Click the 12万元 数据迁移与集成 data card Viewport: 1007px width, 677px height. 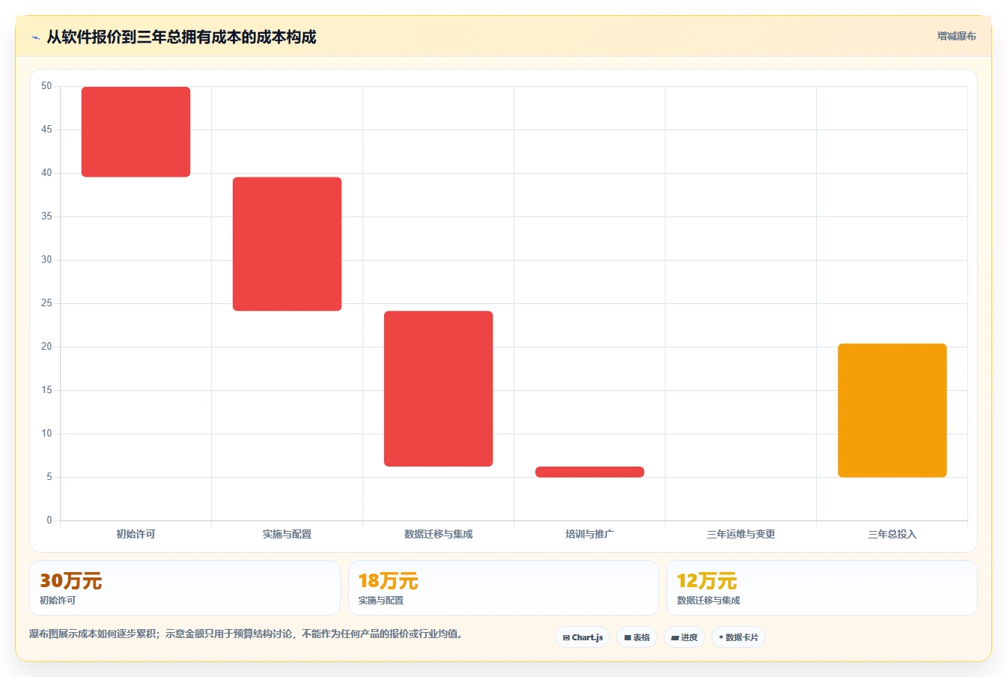(821, 588)
